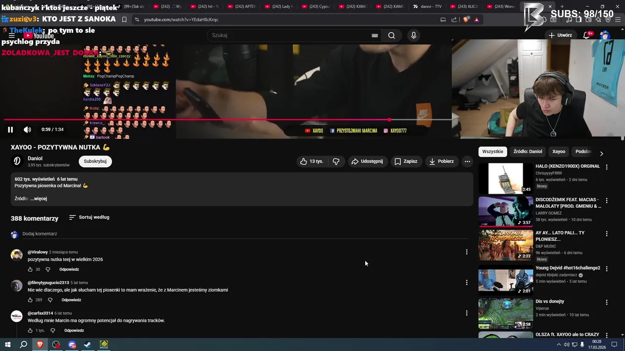Click the YouTube search magnifier button

pos(392,35)
